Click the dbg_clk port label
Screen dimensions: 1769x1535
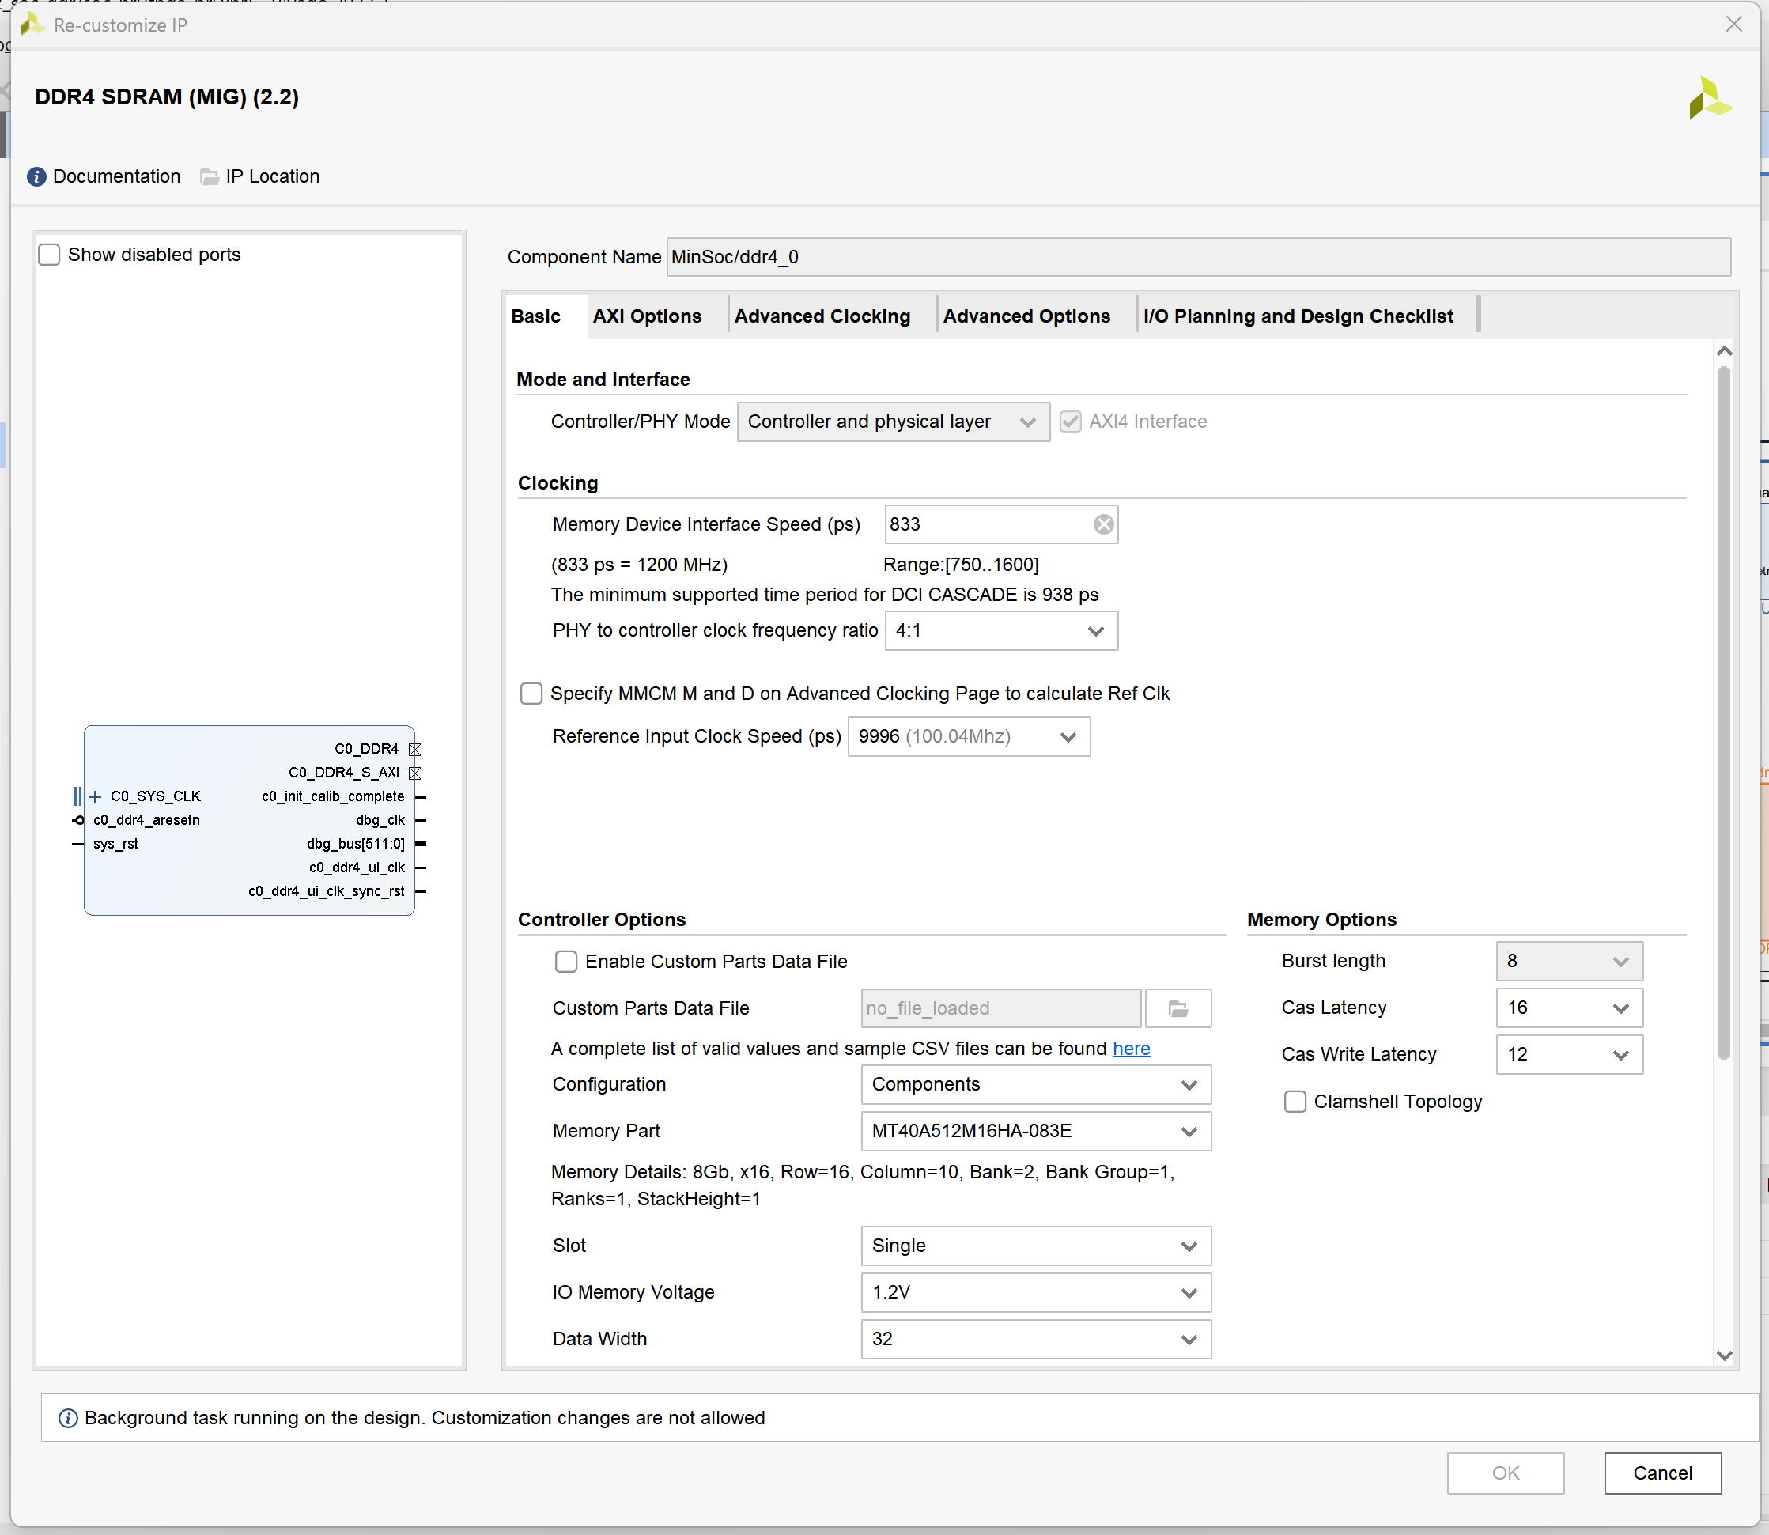(380, 821)
